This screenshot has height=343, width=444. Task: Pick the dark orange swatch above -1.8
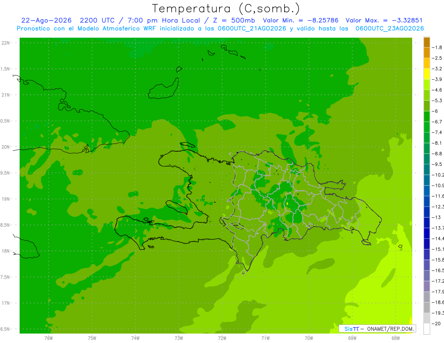point(427,42)
